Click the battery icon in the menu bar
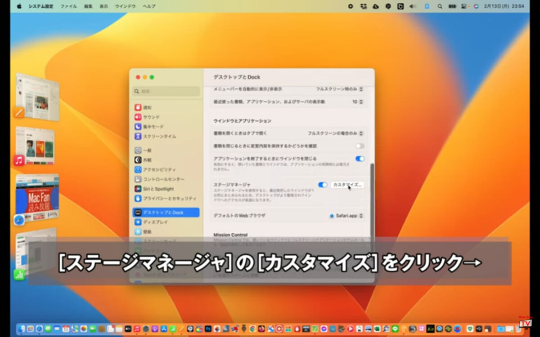 (x=452, y=7)
